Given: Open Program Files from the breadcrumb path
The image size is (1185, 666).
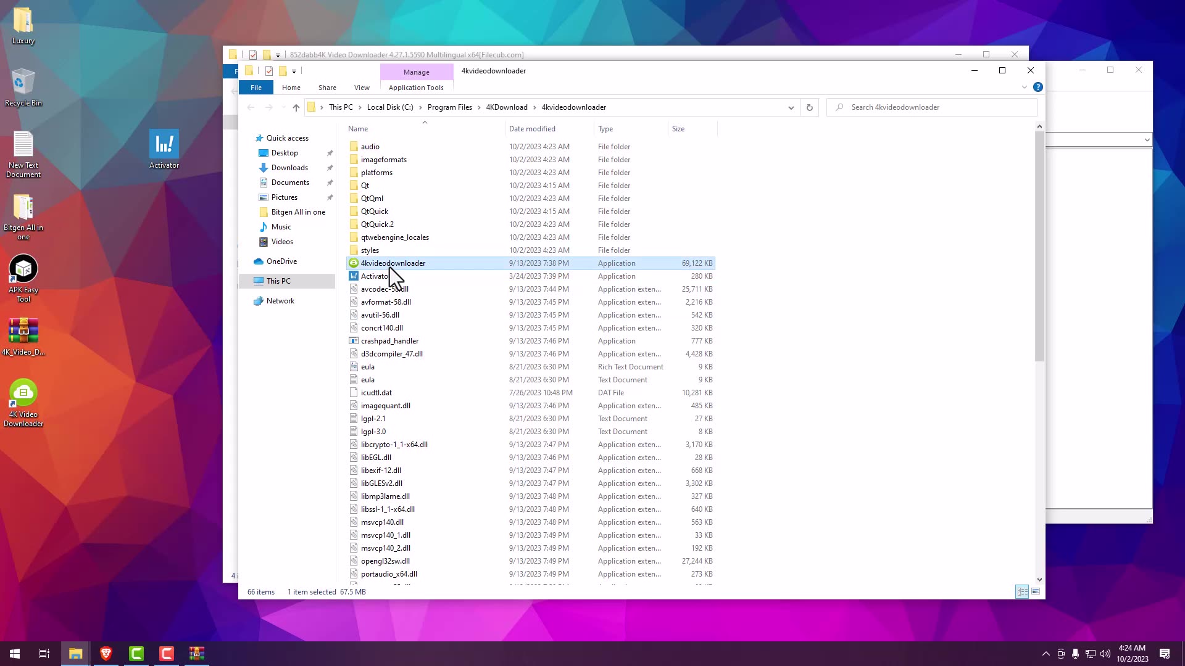Looking at the screenshot, I should tap(449, 107).
